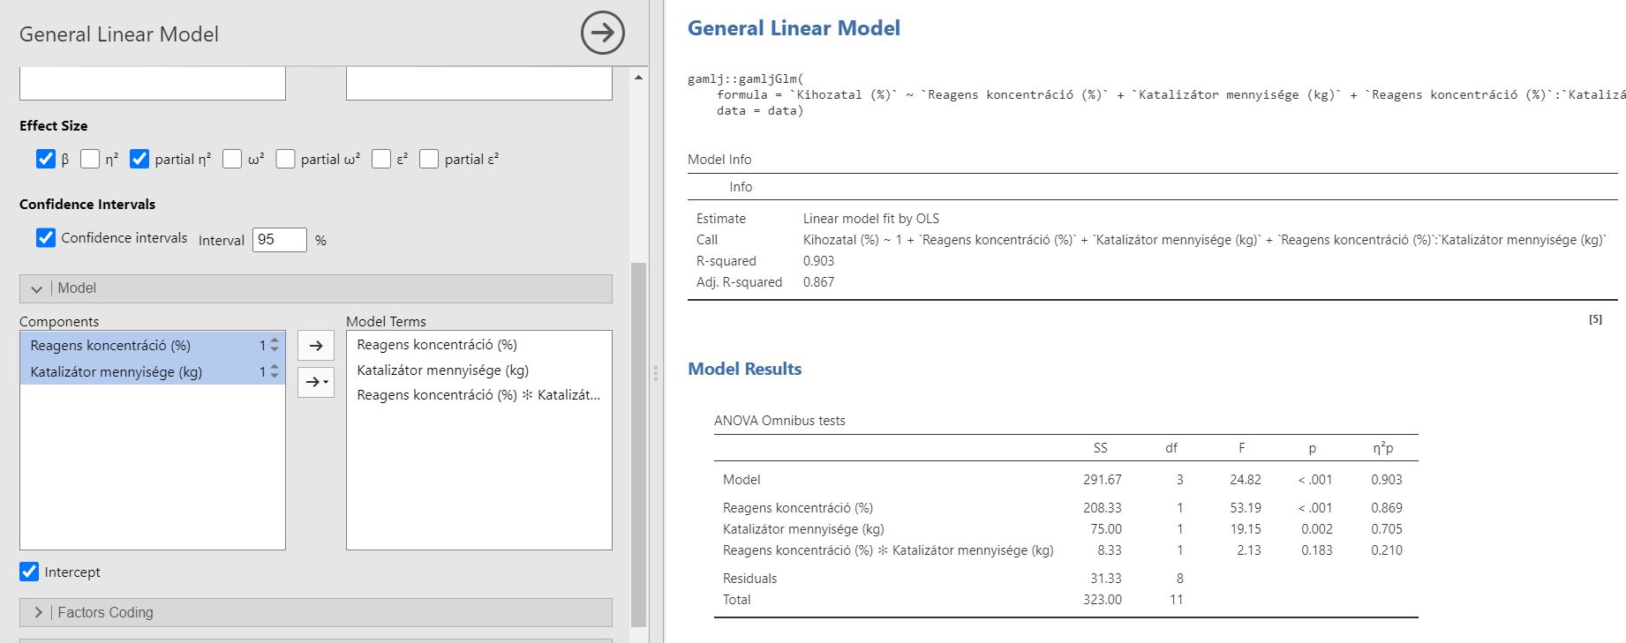Enable the η² effect size checkbox
The image size is (1626, 643).
(x=90, y=159)
